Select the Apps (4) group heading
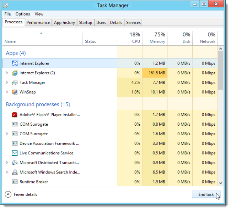231x210 pixels. tap(16, 53)
